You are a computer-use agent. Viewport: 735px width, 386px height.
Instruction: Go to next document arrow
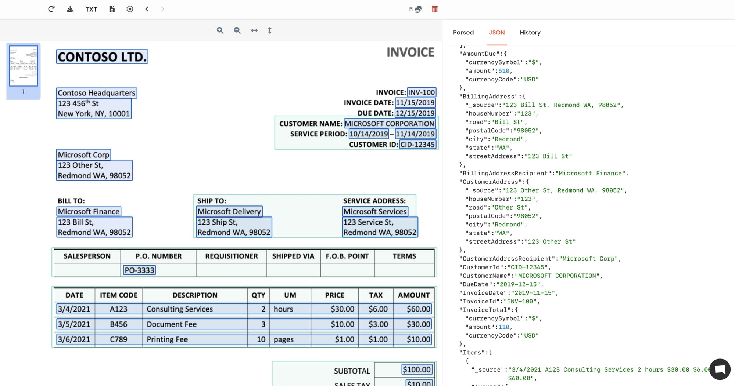click(x=162, y=9)
